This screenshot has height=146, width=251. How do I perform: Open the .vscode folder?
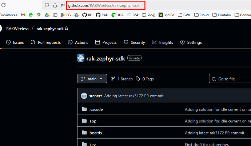[96, 109]
